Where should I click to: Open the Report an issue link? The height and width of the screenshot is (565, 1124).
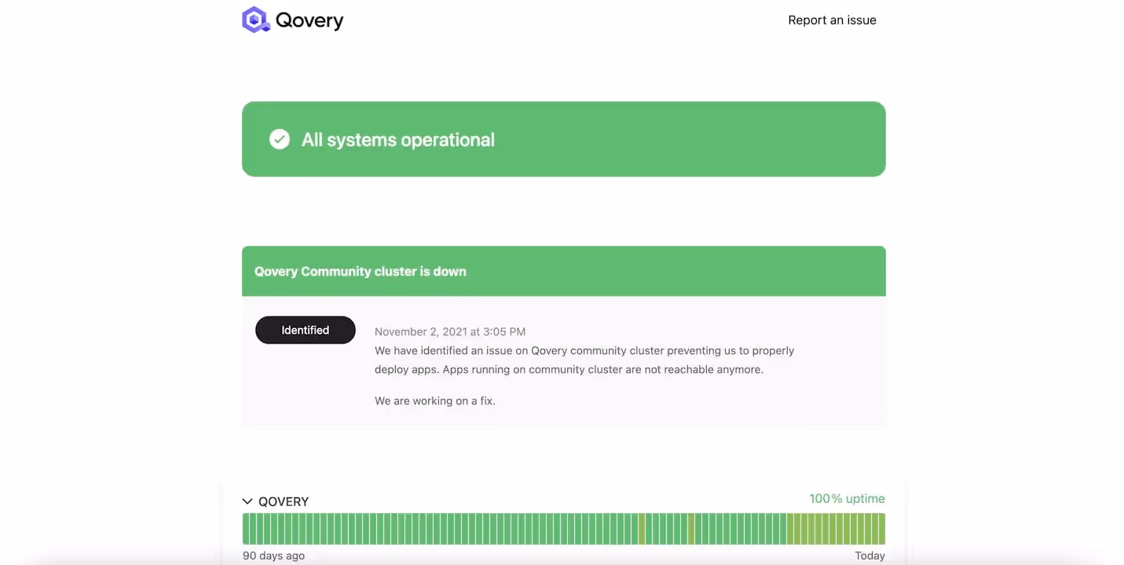[x=832, y=20]
